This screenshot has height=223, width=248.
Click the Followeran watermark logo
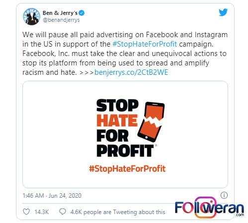pos(209,208)
